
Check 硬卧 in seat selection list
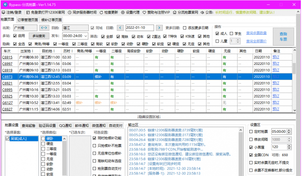43,138
